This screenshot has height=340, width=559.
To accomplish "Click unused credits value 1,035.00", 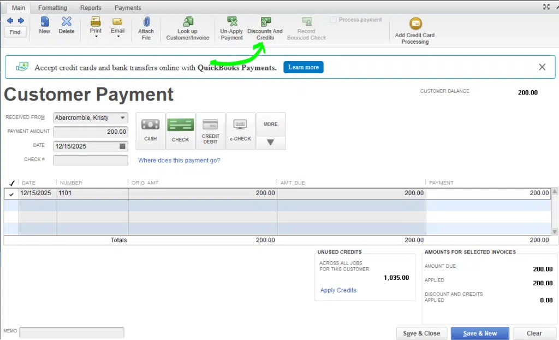I will 396,278.
